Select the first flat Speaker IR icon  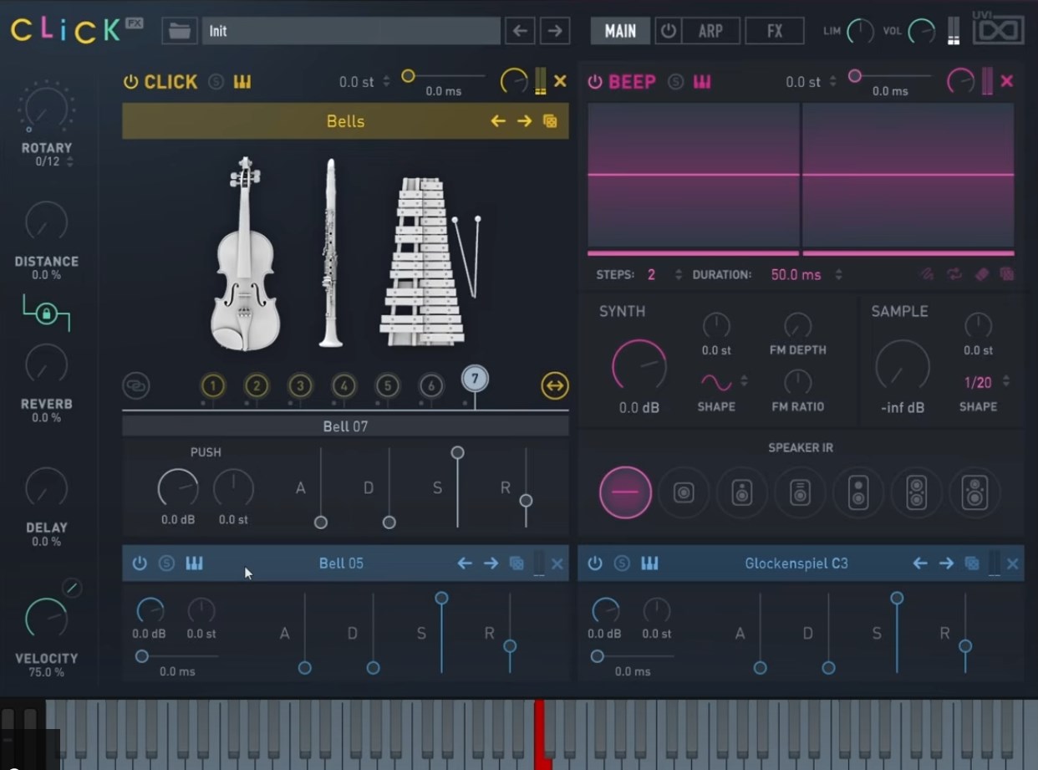click(624, 492)
